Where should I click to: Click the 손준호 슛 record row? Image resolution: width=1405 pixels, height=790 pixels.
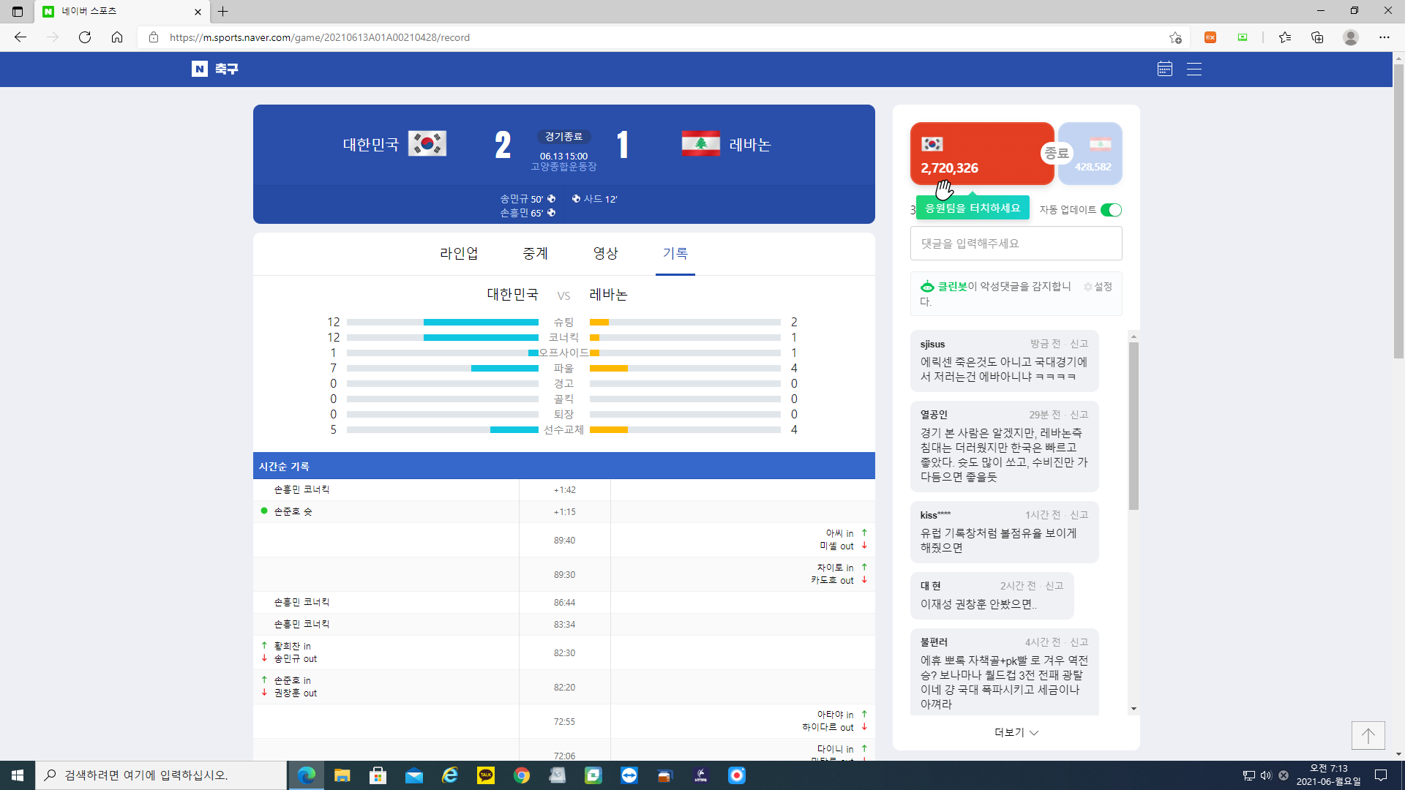[x=564, y=511]
